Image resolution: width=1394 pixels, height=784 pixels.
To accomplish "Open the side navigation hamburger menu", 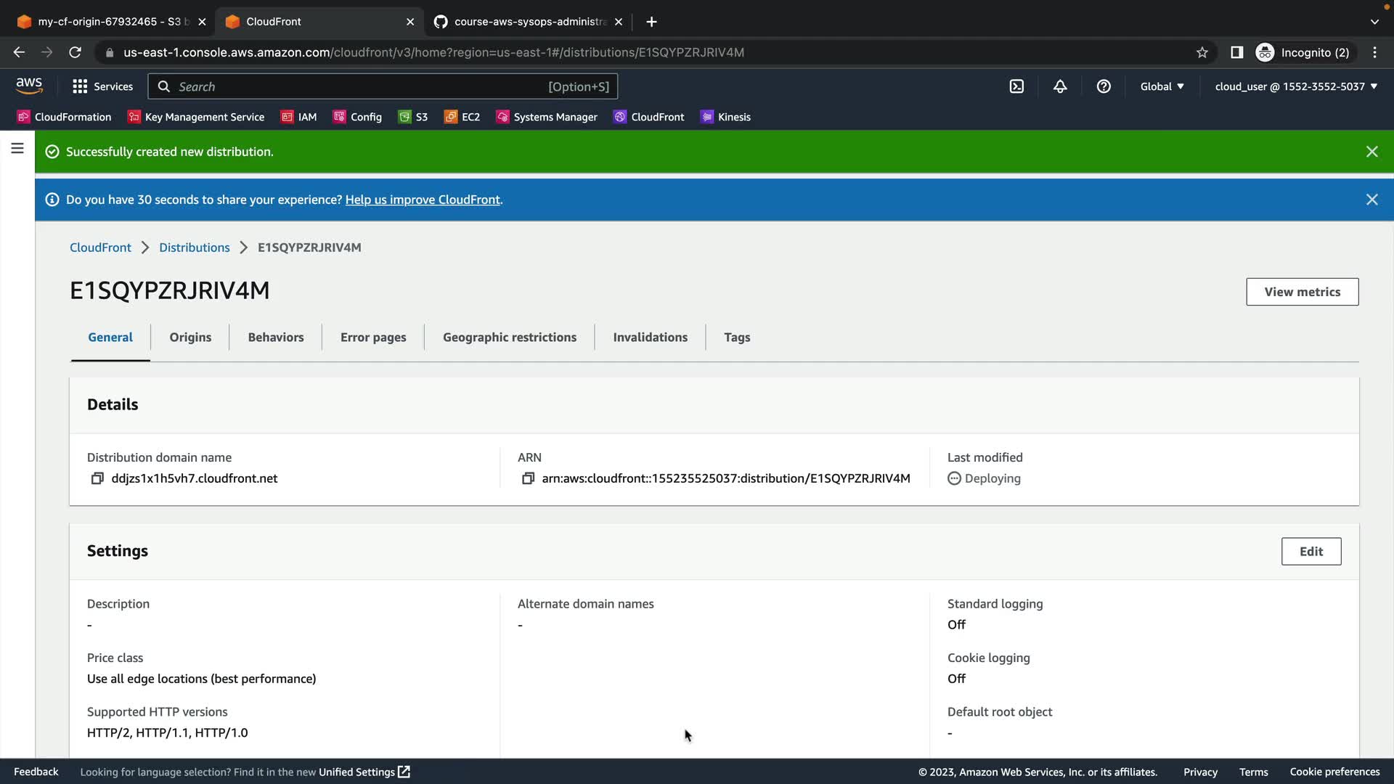I will 17,149.
